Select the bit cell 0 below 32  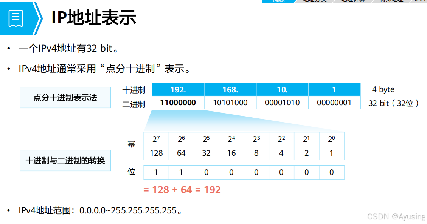point(207,172)
